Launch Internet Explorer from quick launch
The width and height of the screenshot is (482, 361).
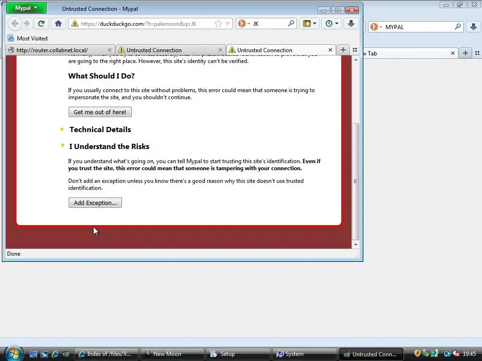coord(55,354)
